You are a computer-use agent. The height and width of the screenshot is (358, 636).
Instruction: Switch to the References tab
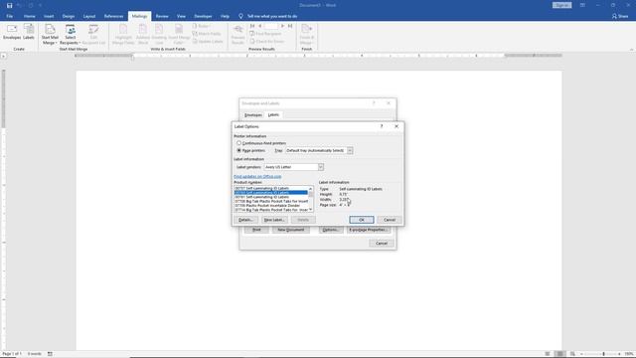pyautogui.click(x=113, y=16)
